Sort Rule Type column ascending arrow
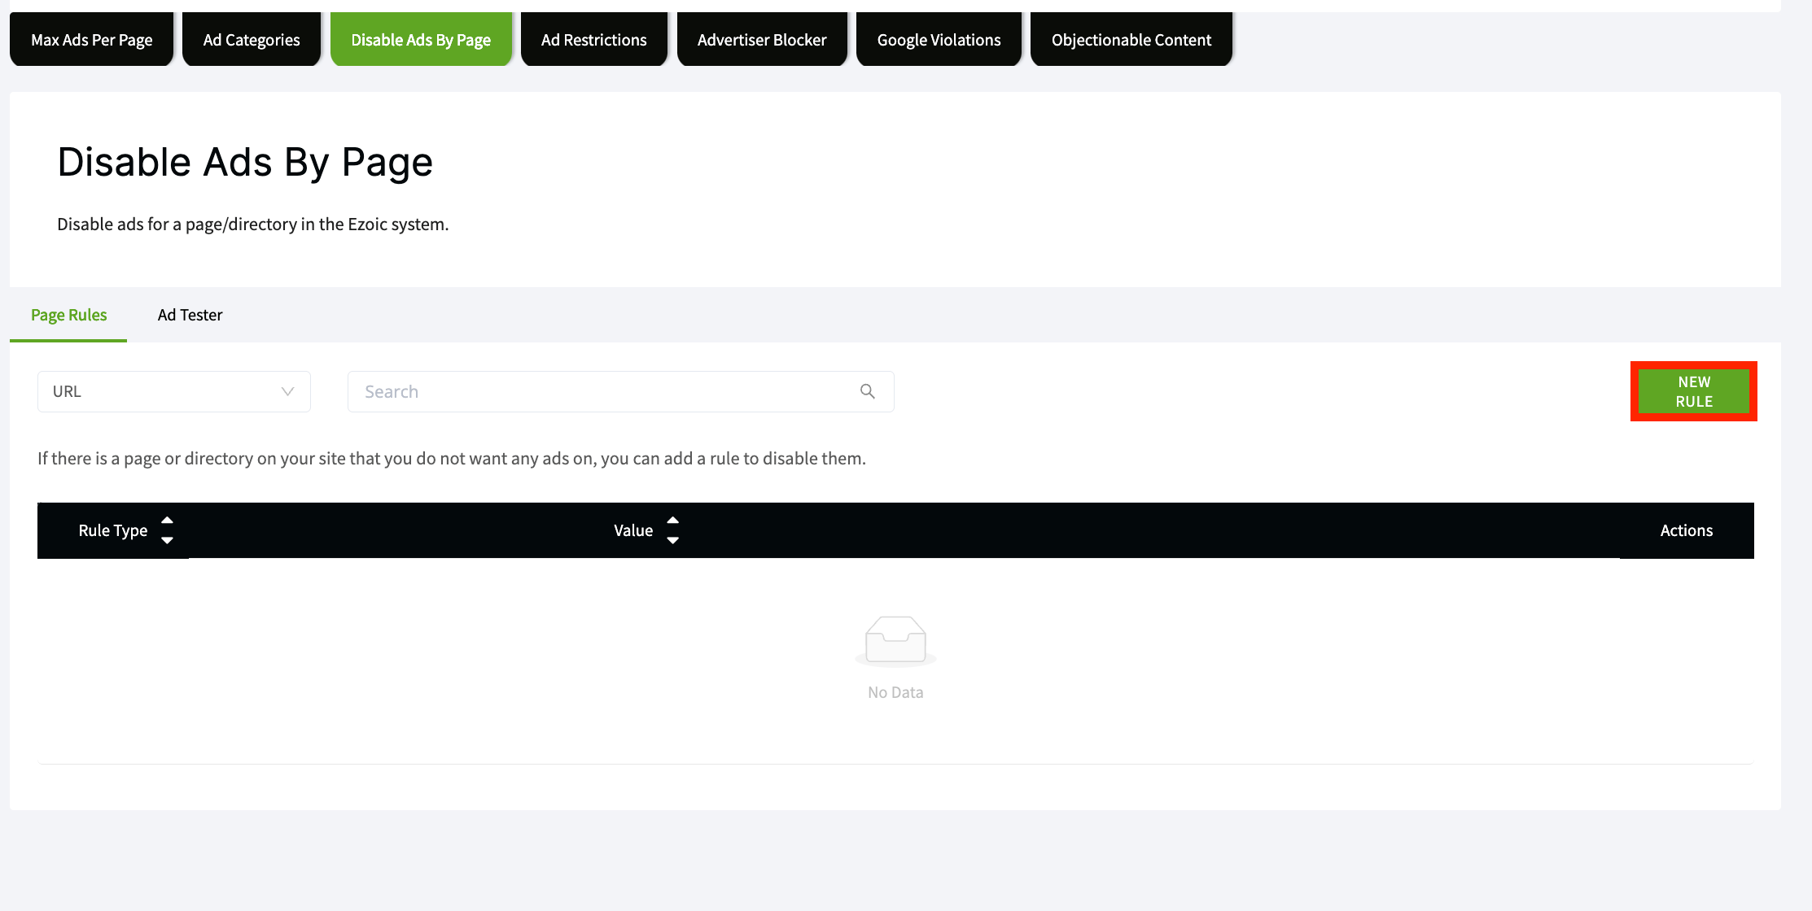 point(167,521)
